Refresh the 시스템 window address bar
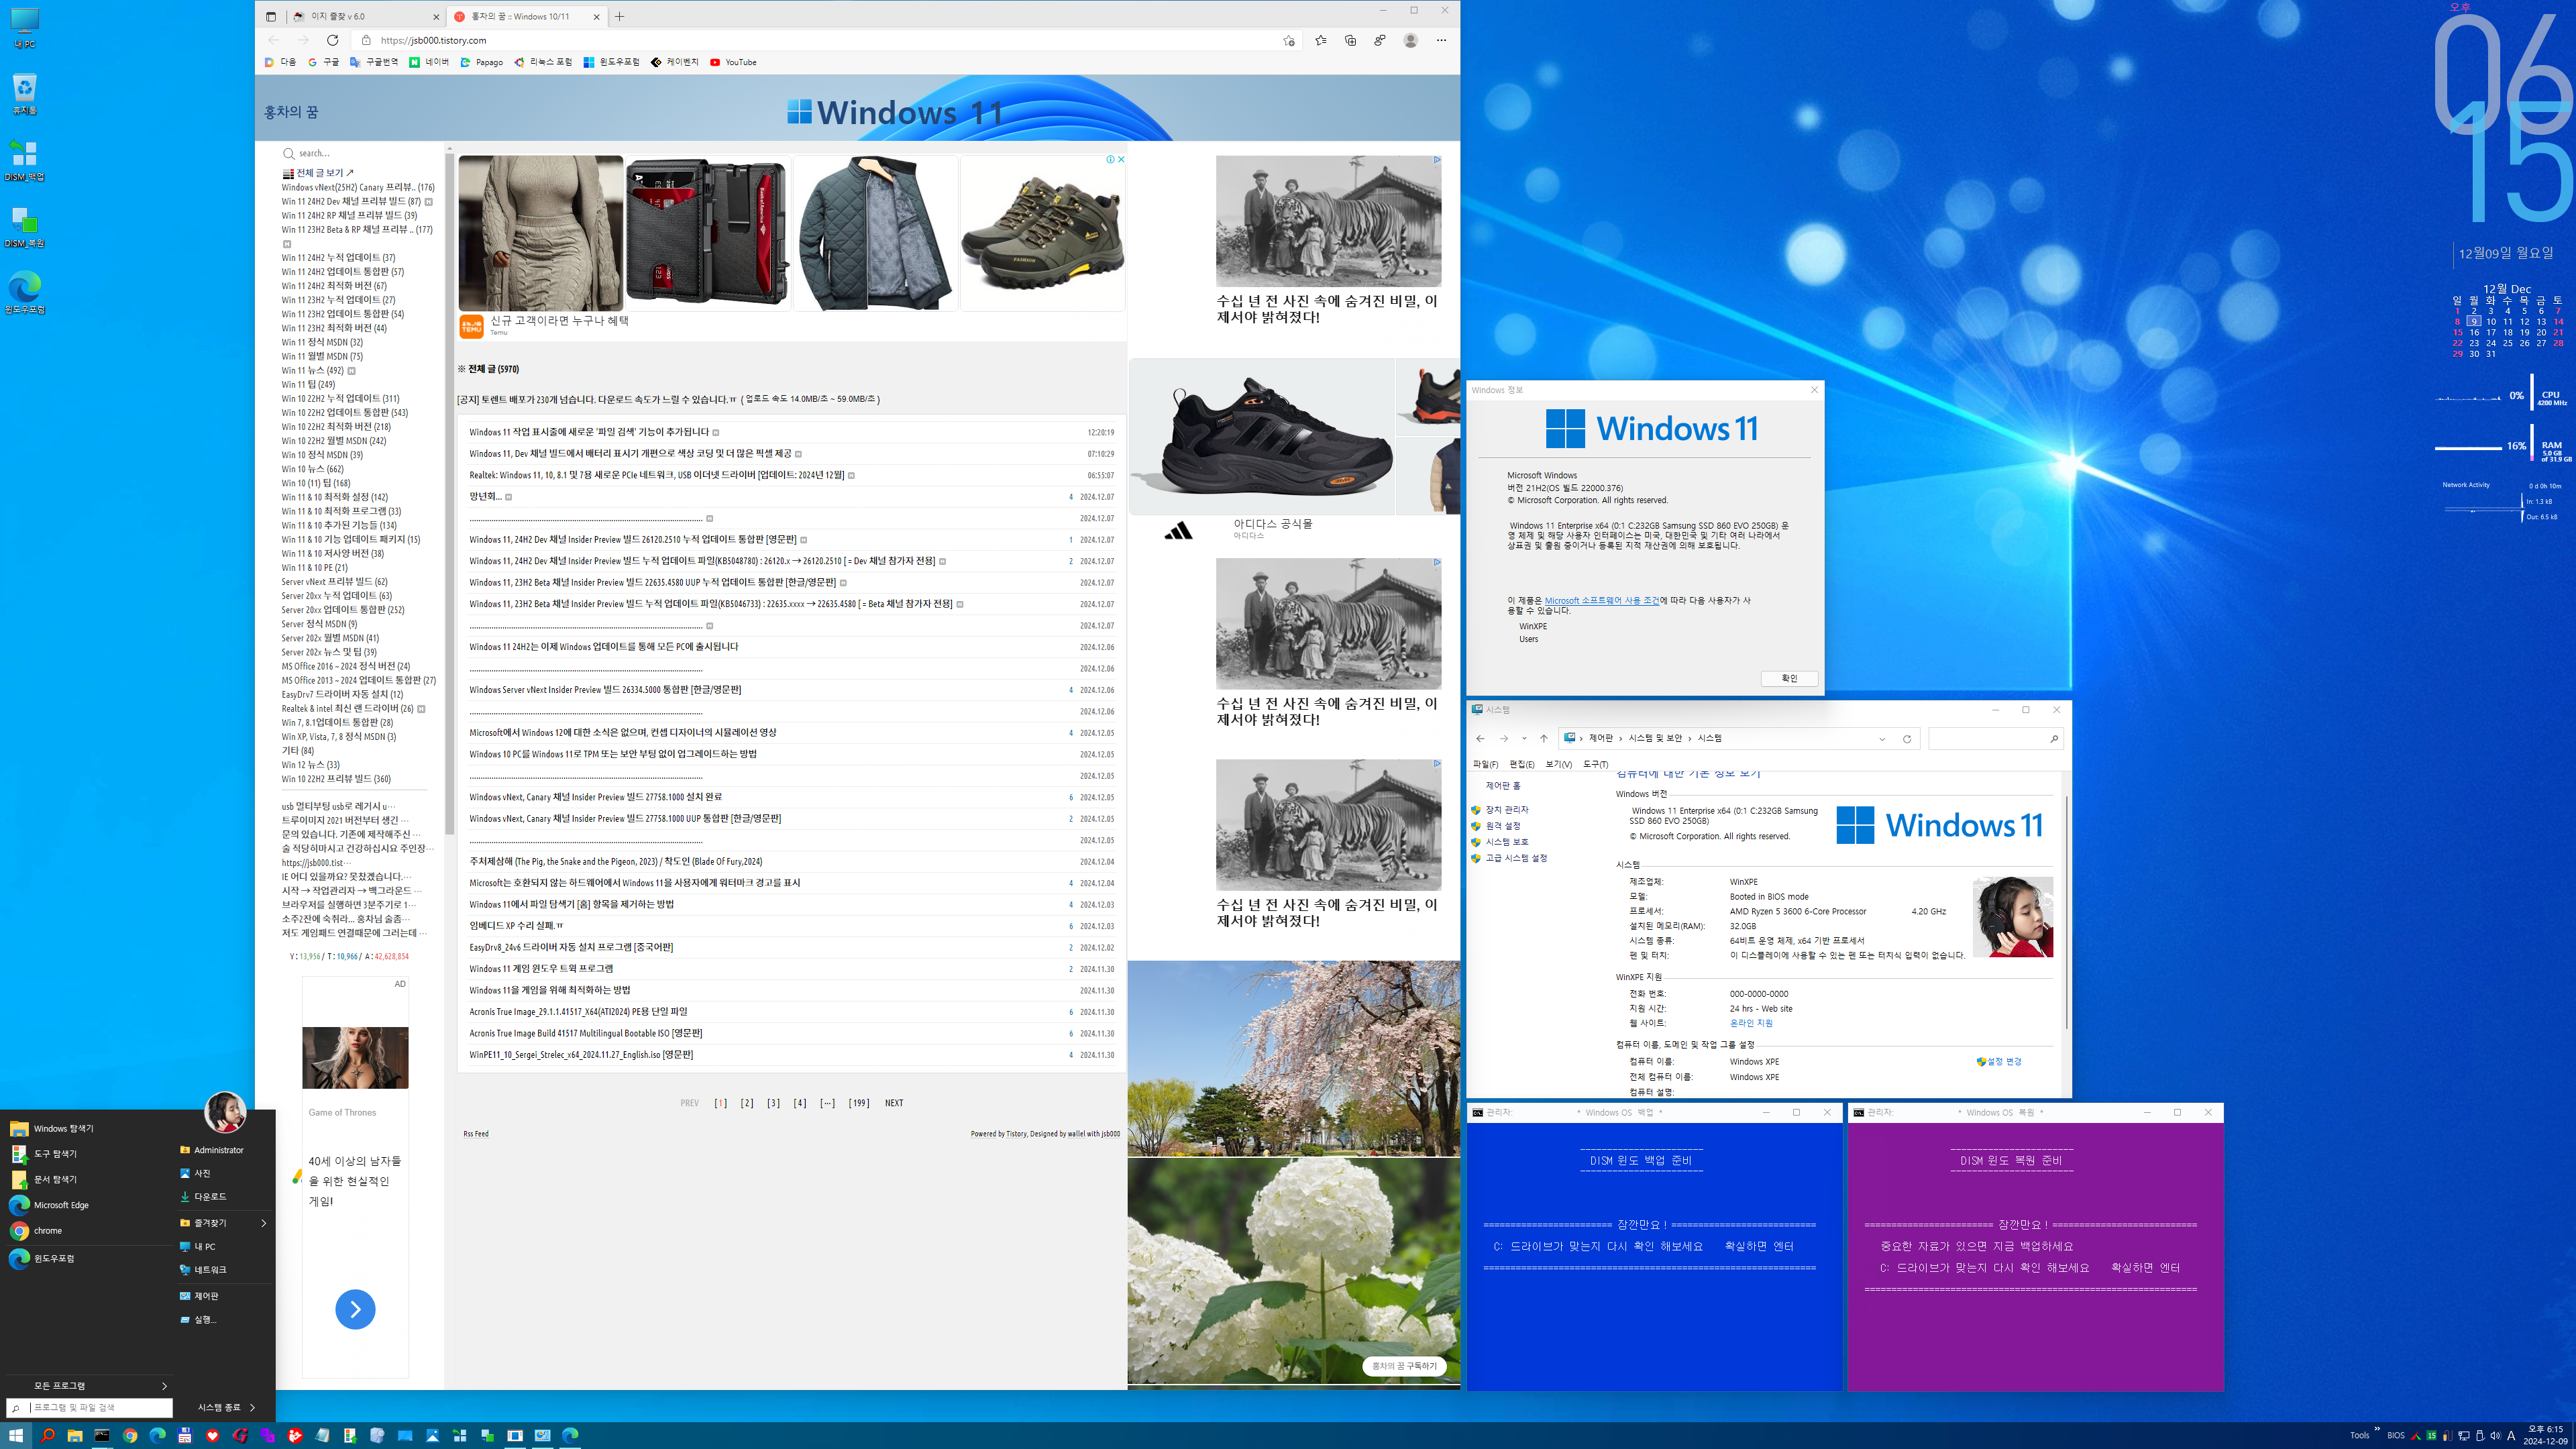Screen dimensions: 2576x1449 pyautogui.click(x=1907, y=739)
